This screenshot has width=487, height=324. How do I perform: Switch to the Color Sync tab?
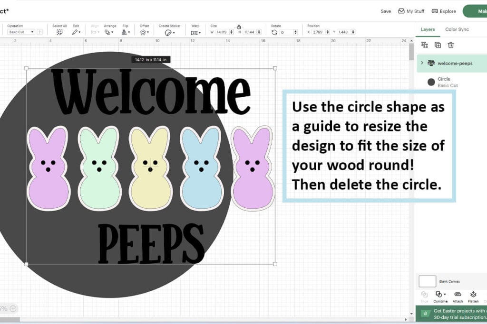pyautogui.click(x=457, y=29)
